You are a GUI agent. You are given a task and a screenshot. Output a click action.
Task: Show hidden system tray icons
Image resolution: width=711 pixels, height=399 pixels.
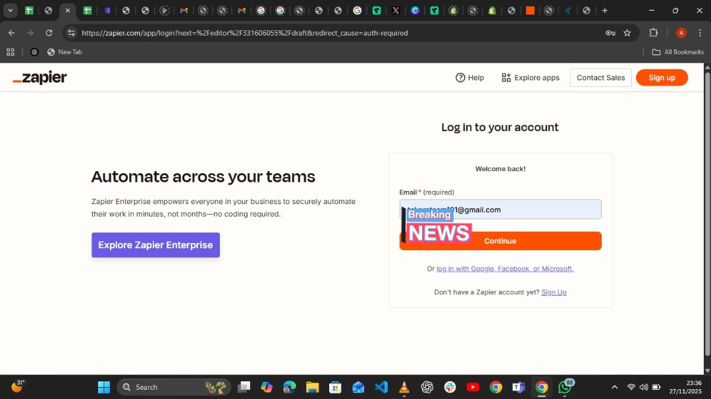coord(614,387)
